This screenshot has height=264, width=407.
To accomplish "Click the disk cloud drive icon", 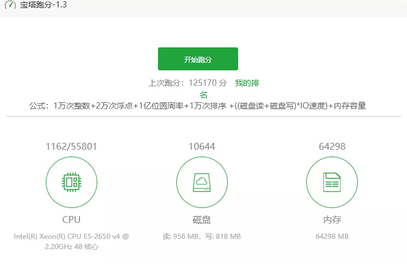I will (x=201, y=182).
